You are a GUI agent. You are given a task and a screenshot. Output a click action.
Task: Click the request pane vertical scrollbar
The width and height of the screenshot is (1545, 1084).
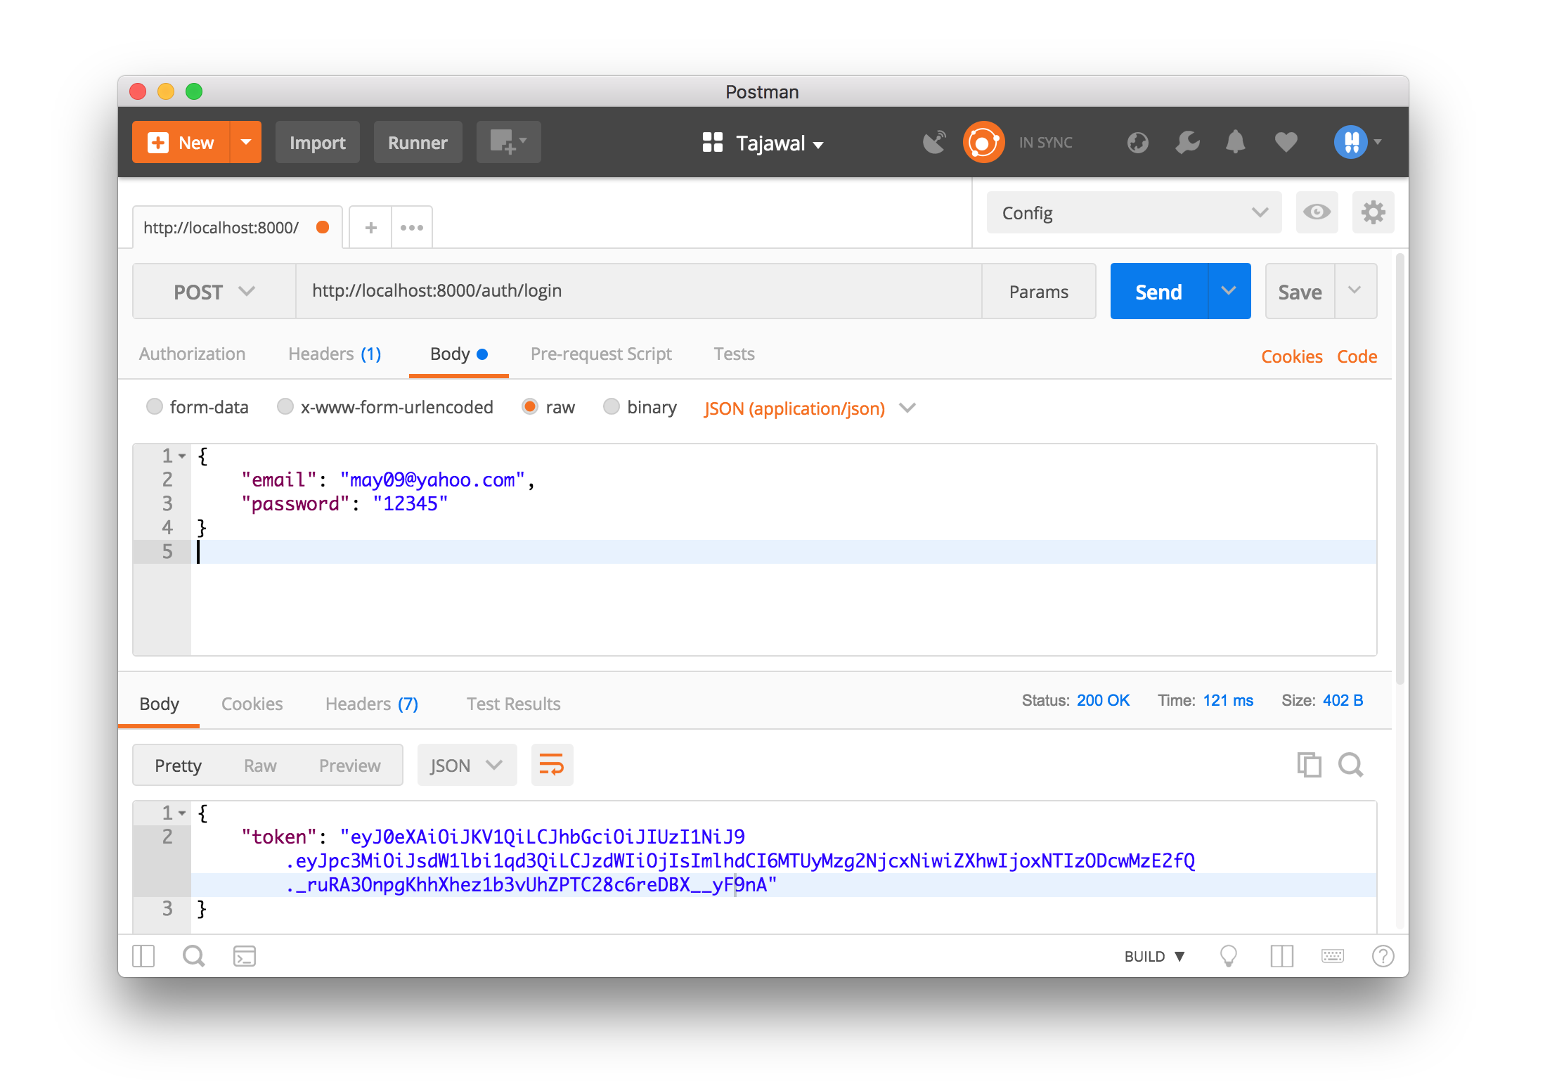(1399, 467)
